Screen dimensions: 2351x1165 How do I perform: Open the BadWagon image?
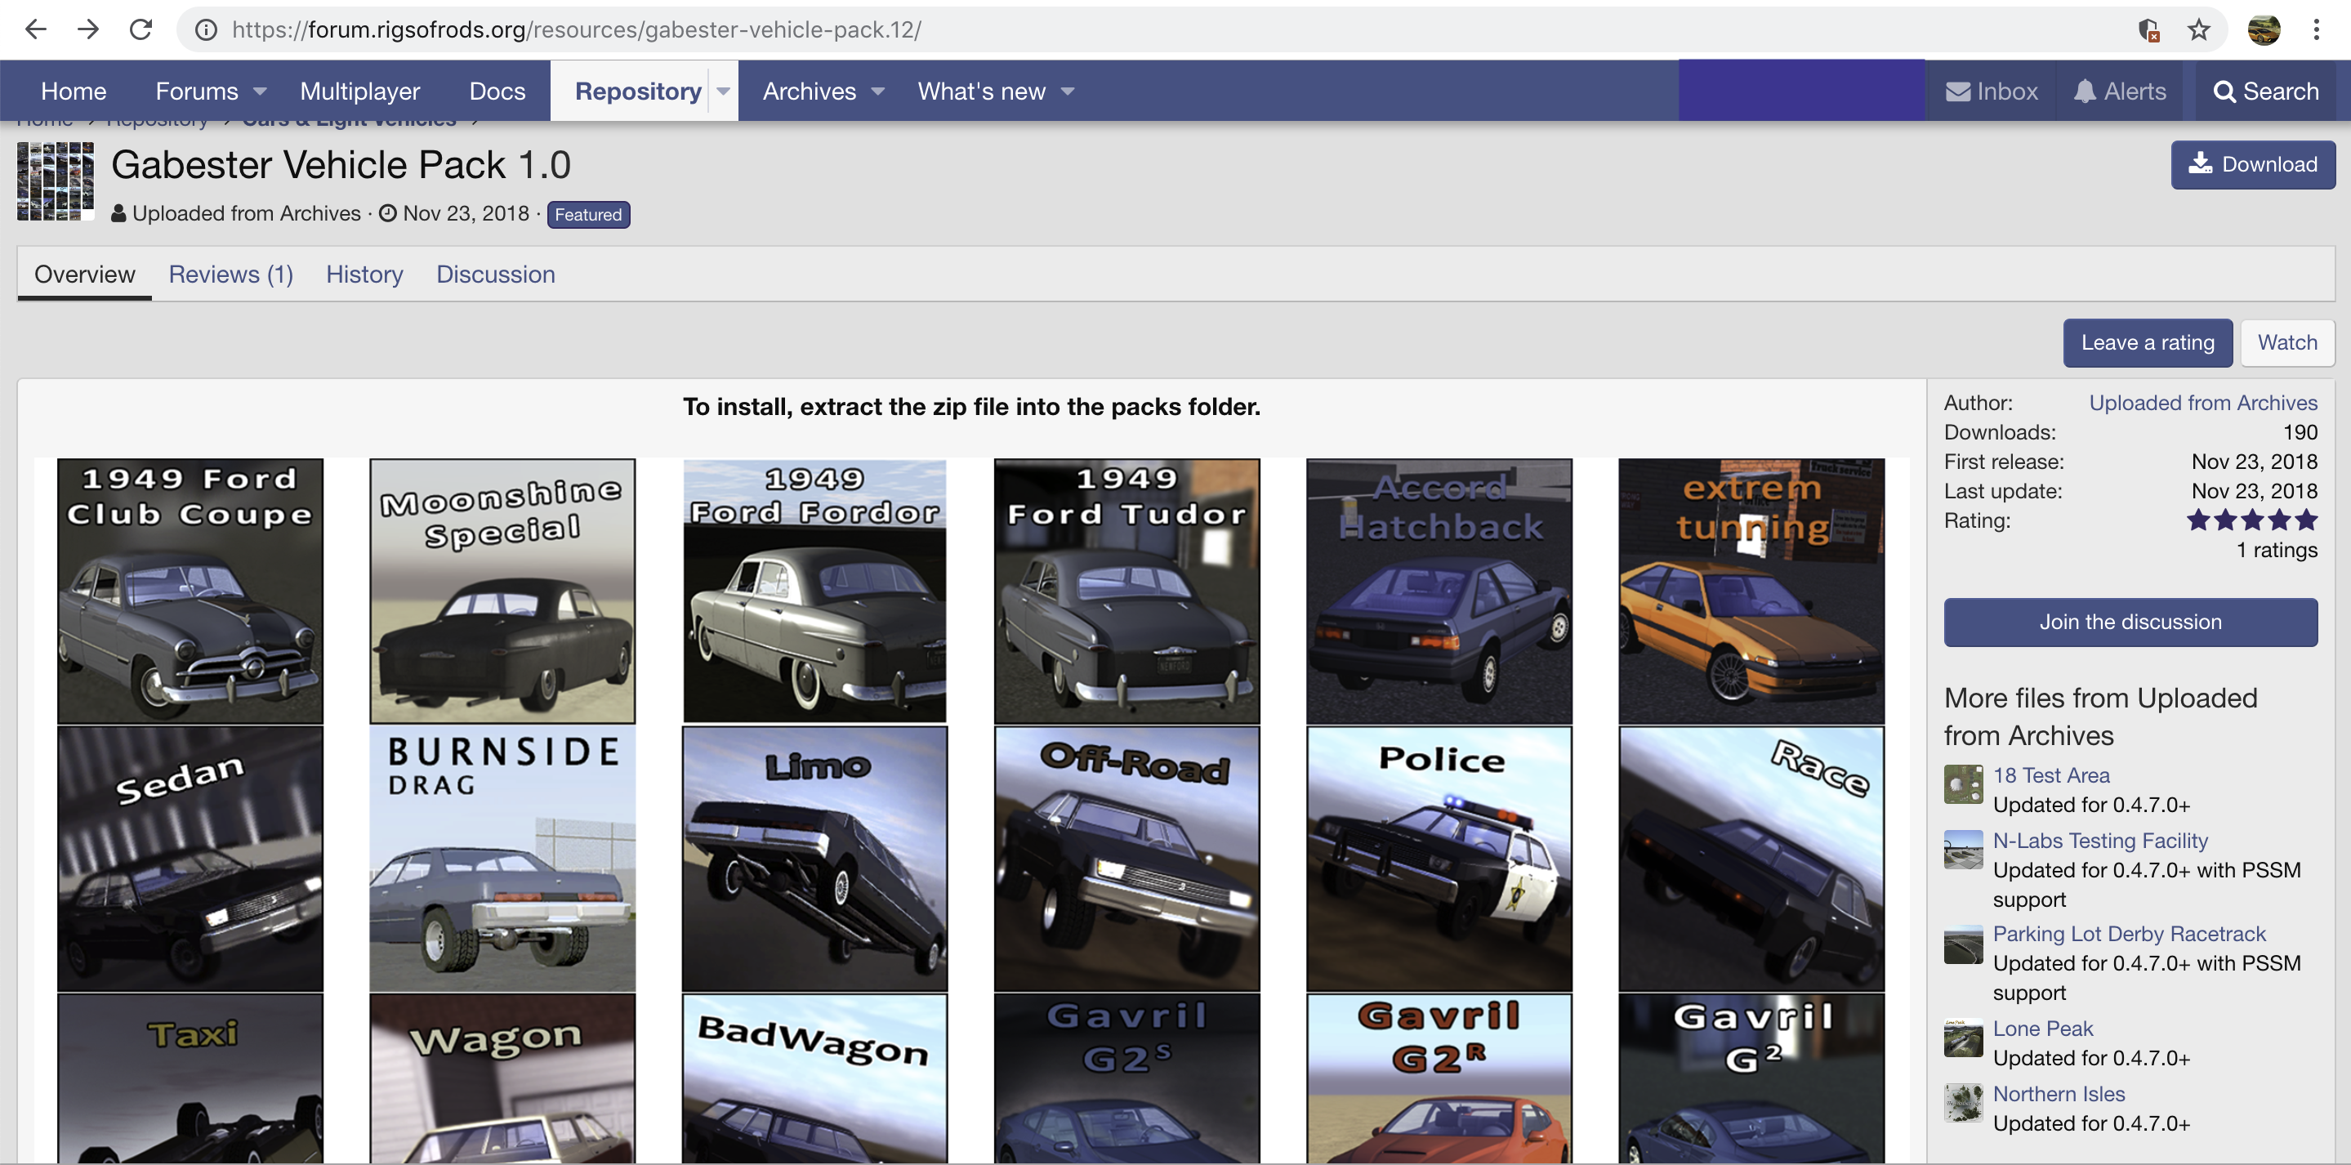(814, 1078)
